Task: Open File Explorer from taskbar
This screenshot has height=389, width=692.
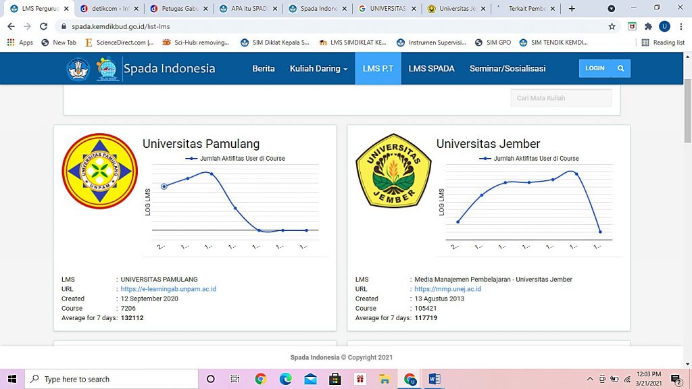Action: 385,379
